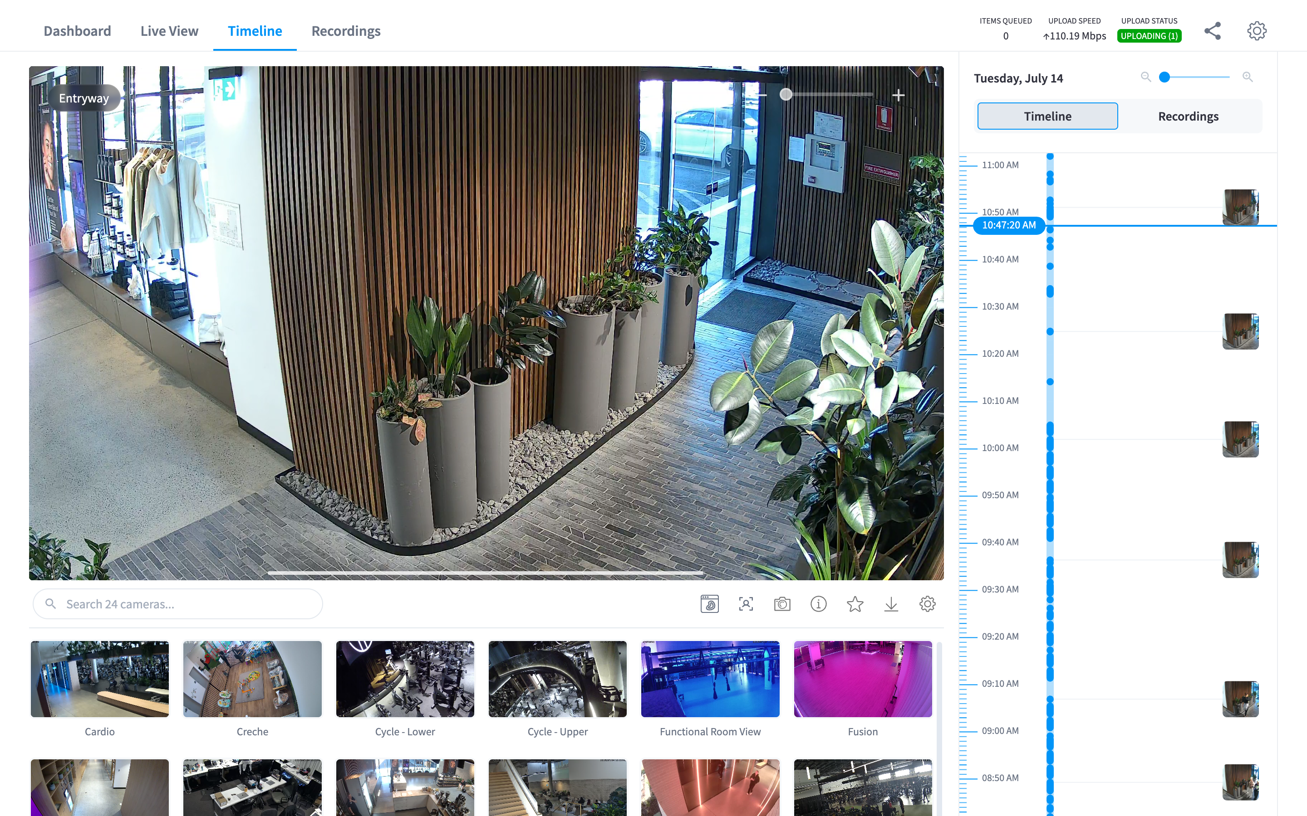
Task: Download footage with download arrow icon
Action: [x=891, y=604]
